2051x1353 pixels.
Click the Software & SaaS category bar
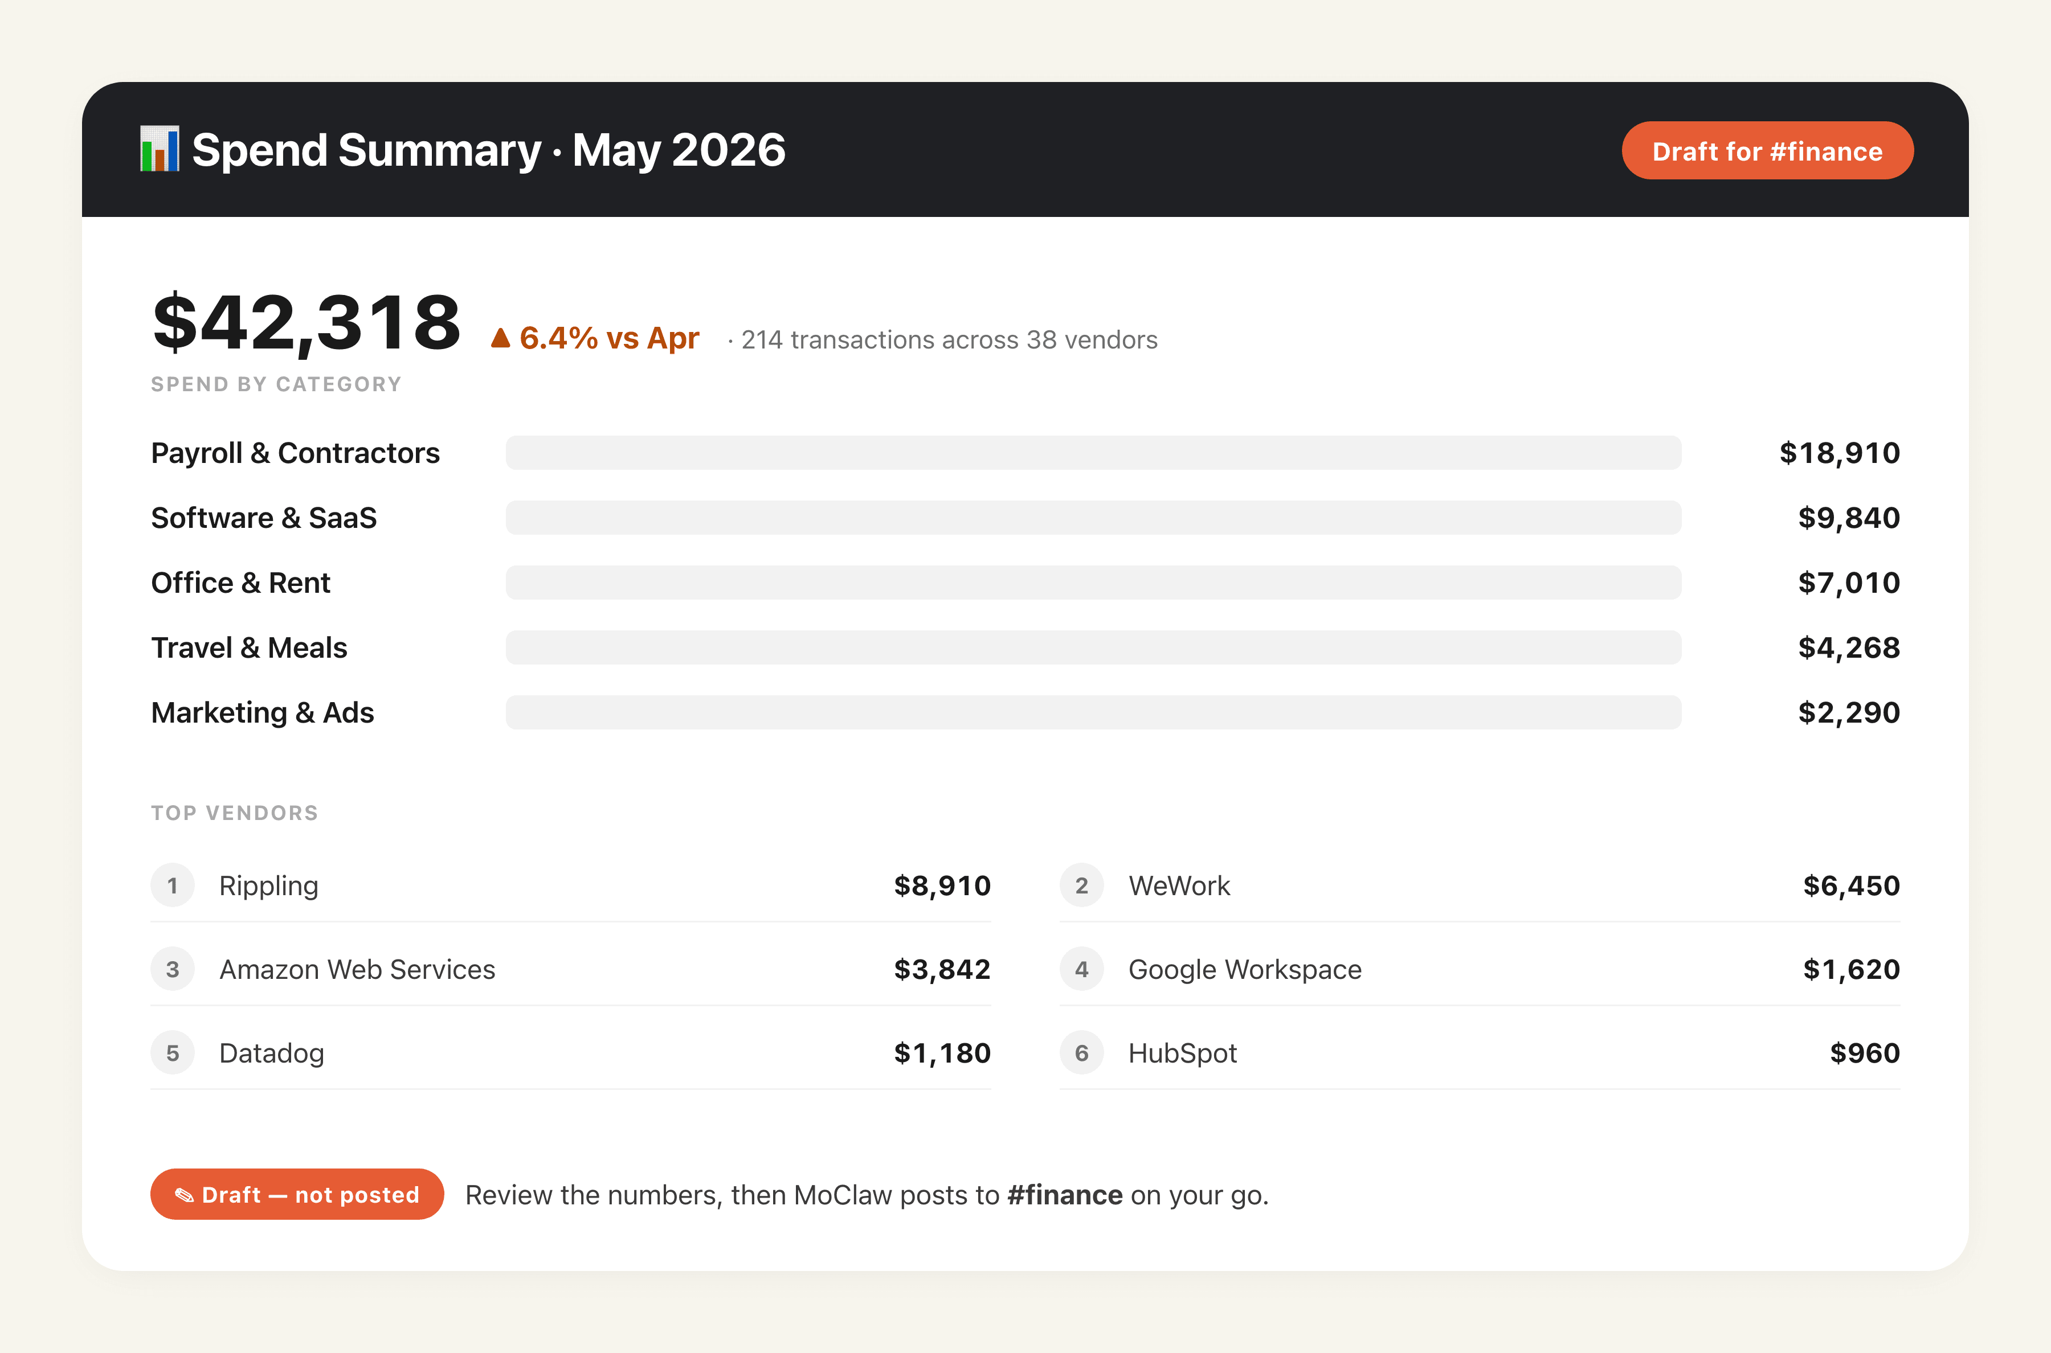pos(1093,518)
